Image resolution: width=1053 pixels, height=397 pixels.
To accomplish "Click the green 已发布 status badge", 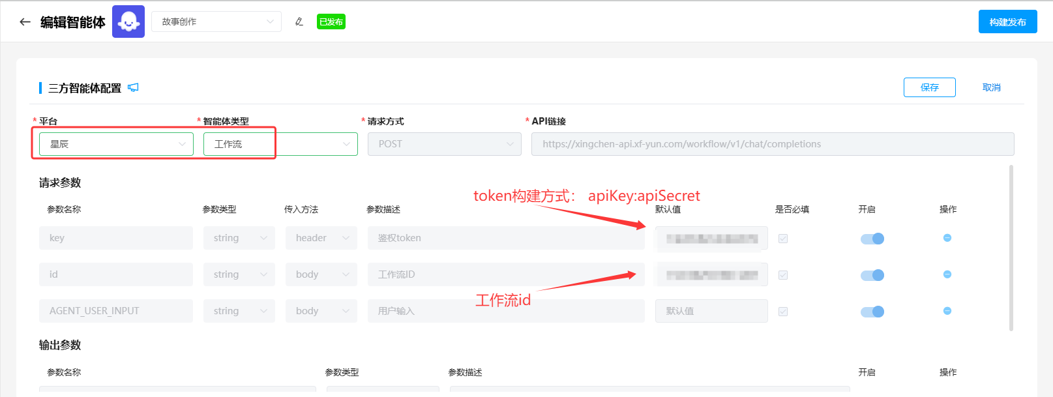I will pyautogui.click(x=331, y=22).
